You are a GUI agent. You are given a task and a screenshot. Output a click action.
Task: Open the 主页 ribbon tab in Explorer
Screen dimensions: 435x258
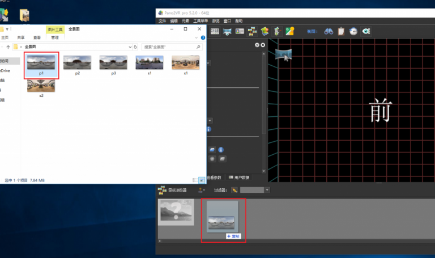coord(5,37)
